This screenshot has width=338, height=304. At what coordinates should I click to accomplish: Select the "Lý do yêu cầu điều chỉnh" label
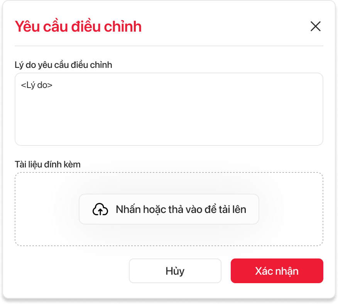pos(63,65)
